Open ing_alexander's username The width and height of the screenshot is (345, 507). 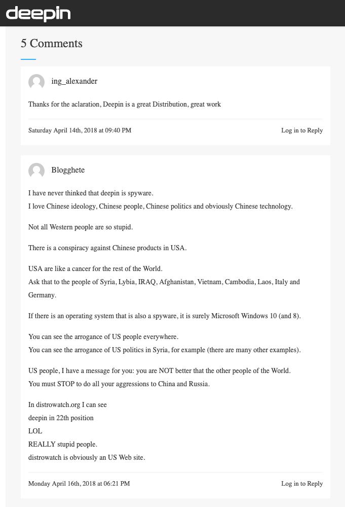(74, 81)
